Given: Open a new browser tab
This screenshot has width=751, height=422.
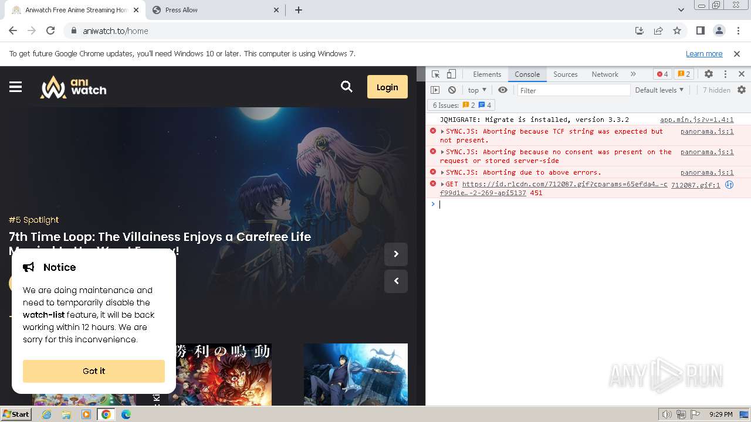Looking at the screenshot, I should pyautogui.click(x=299, y=10).
